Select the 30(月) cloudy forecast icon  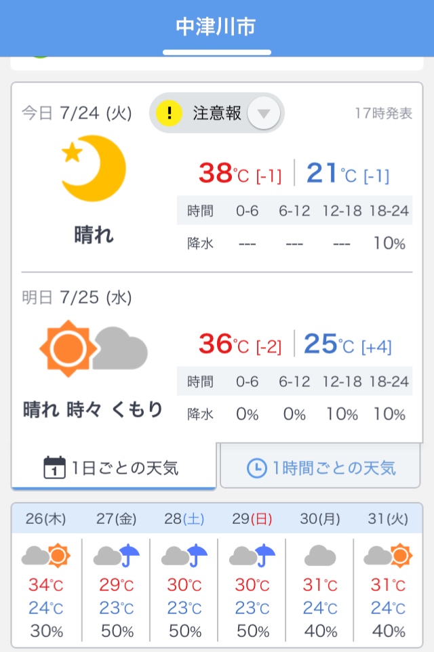pyautogui.click(x=320, y=556)
